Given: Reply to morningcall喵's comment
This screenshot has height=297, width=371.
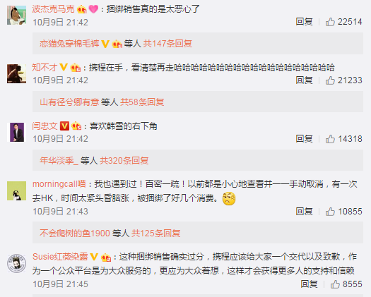Looking at the screenshot, I should (304, 212).
